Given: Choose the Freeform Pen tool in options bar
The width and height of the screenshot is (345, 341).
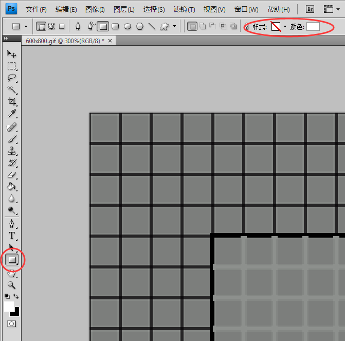Looking at the screenshot, I should [x=91, y=27].
